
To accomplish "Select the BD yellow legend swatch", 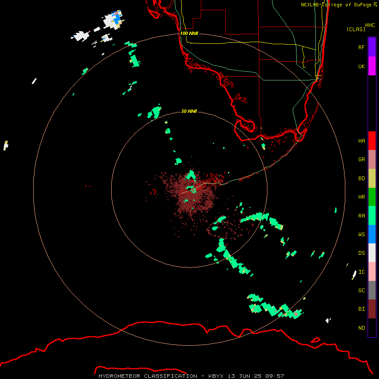I will [x=372, y=179].
